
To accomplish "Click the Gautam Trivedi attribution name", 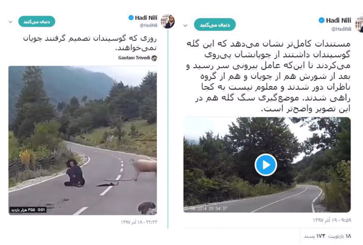I will [x=134, y=58].
